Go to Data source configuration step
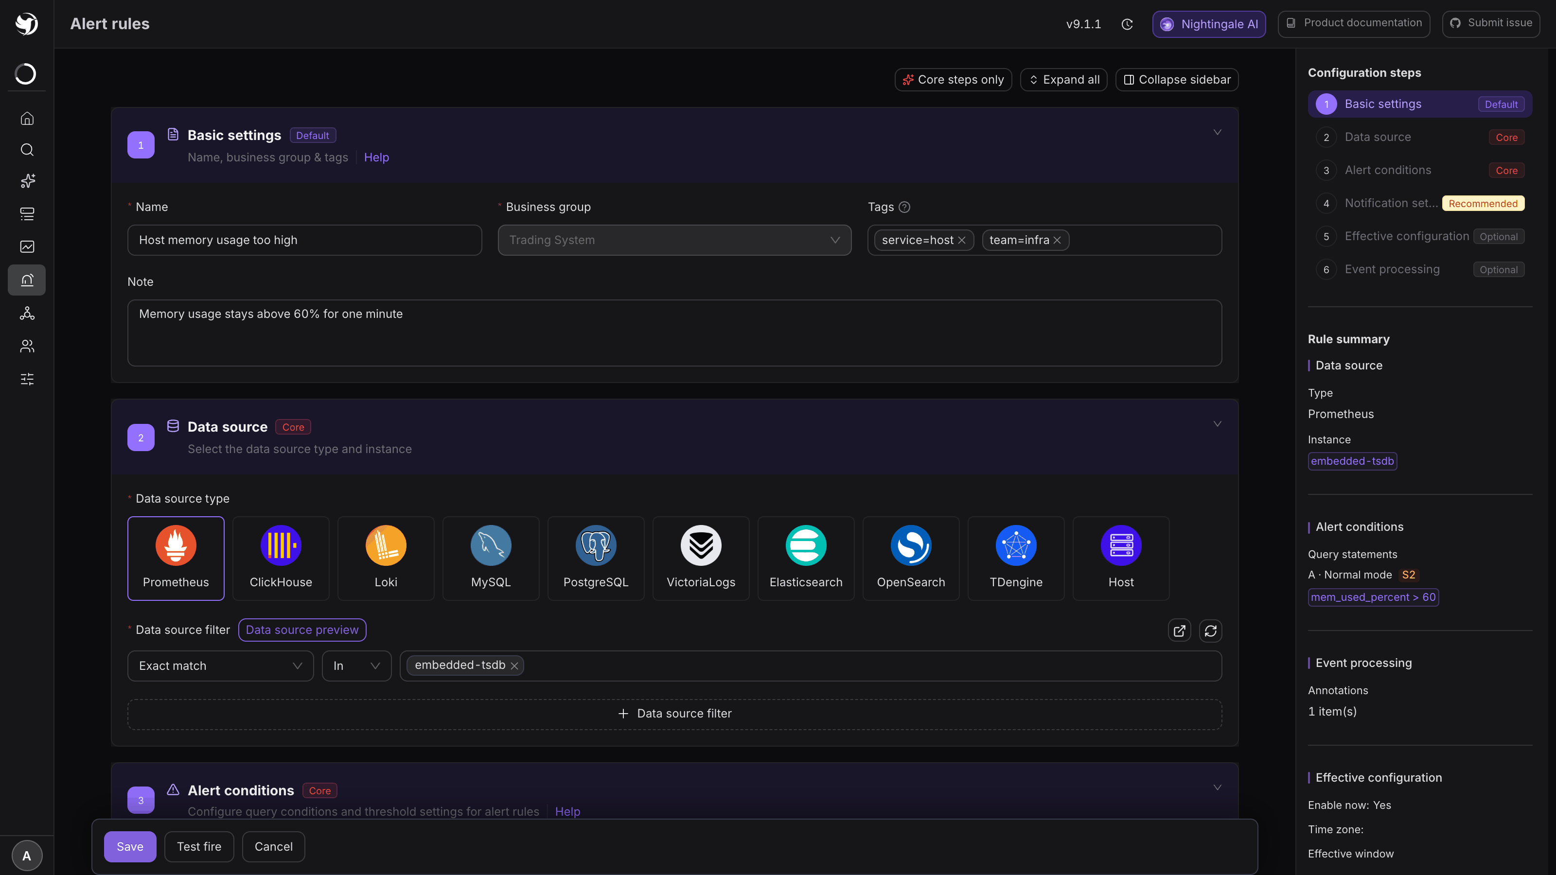Viewport: 1556px width, 875px height. click(x=1420, y=137)
